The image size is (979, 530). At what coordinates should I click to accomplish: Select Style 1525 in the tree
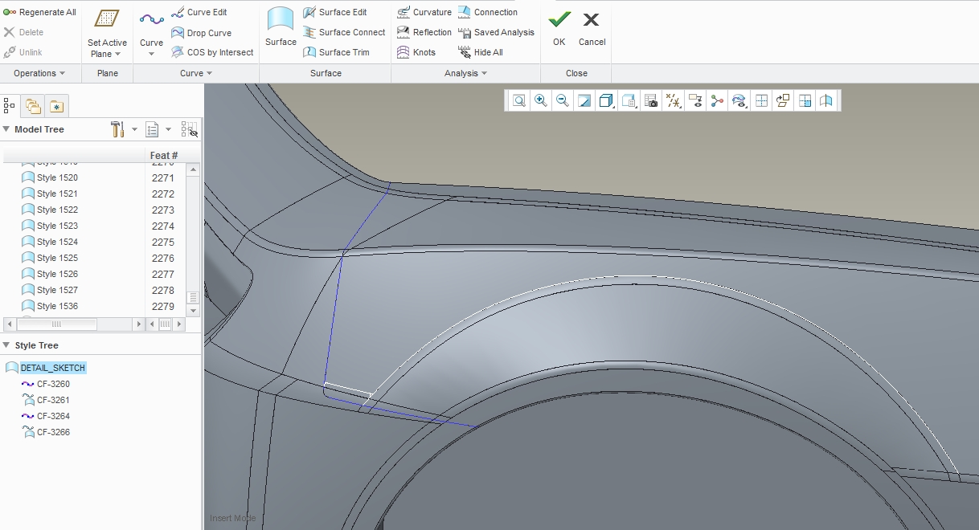pos(49,258)
